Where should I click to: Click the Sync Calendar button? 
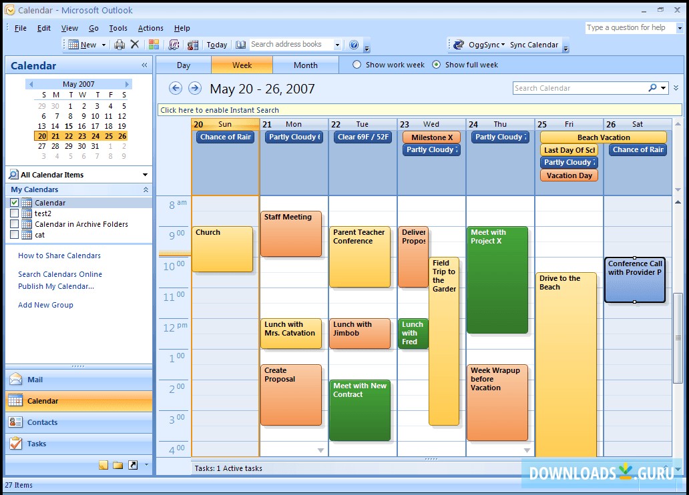point(534,45)
